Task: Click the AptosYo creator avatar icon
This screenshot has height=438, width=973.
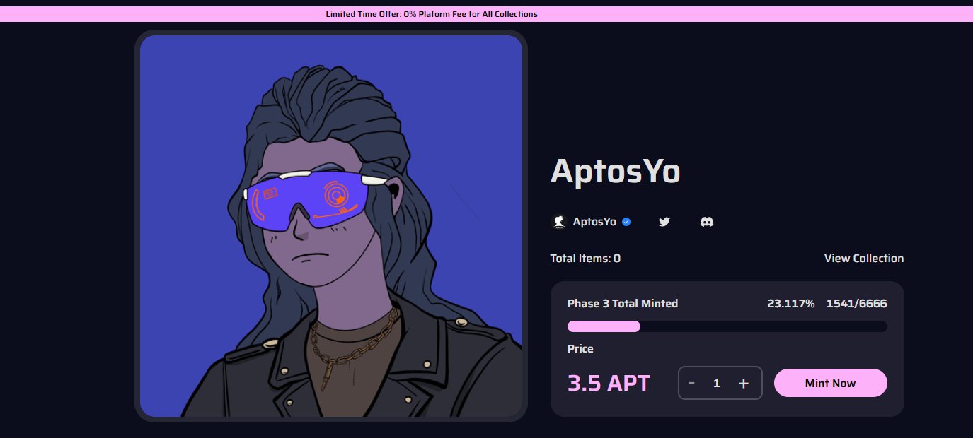Action: pyautogui.click(x=558, y=222)
